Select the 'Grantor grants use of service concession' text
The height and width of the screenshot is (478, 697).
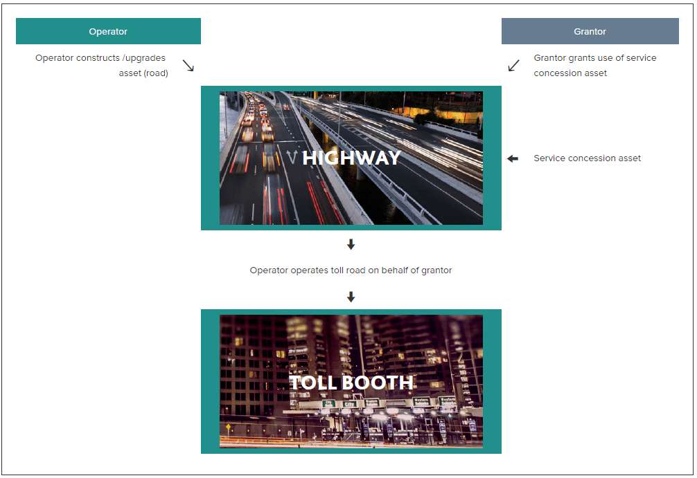click(594, 66)
